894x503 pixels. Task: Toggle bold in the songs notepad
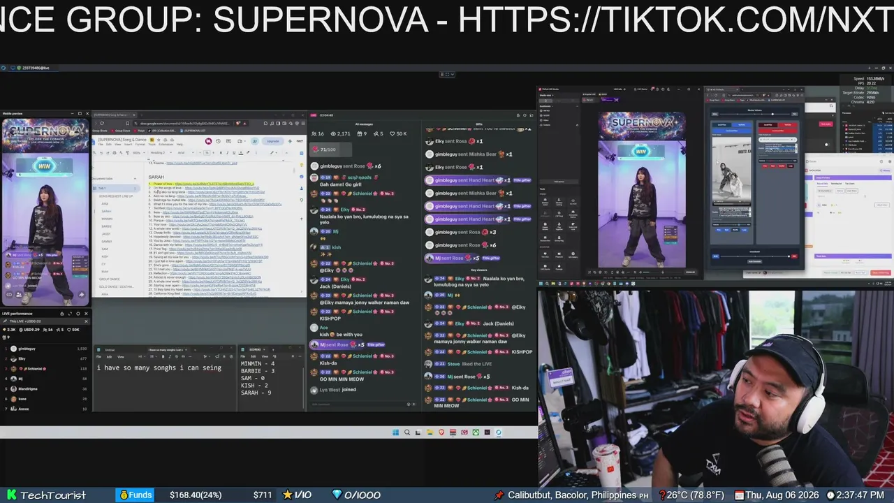(x=163, y=356)
